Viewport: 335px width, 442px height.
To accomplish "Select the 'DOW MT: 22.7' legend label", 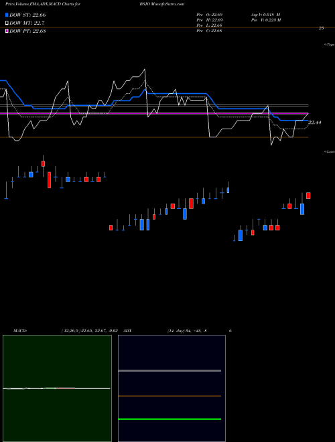I will 27,23.
